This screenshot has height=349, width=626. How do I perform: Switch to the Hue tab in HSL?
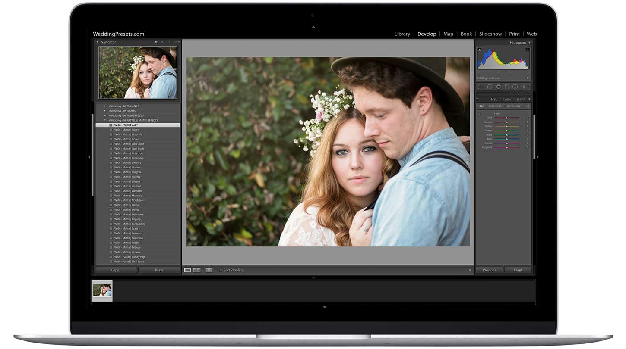481,106
